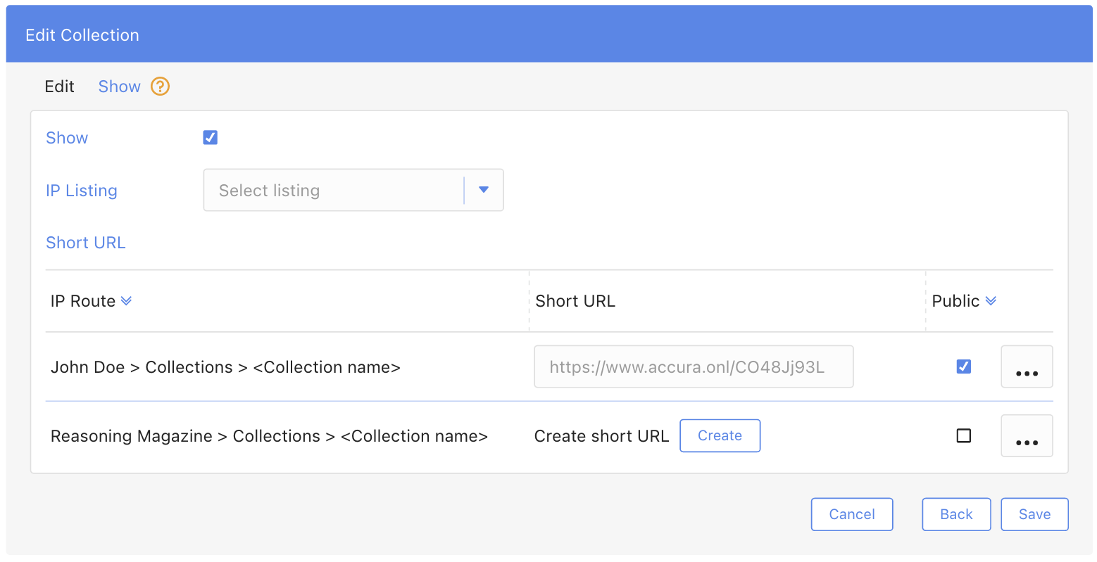Switch to the Edit tab

(x=59, y=87)
